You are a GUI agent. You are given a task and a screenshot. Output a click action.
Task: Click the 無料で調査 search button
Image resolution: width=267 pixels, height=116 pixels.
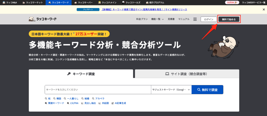click(x=207, y=90)
